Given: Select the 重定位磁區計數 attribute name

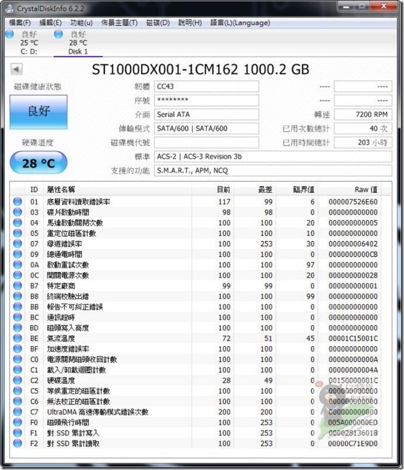Looking at the screenshot, I should 71,233.
